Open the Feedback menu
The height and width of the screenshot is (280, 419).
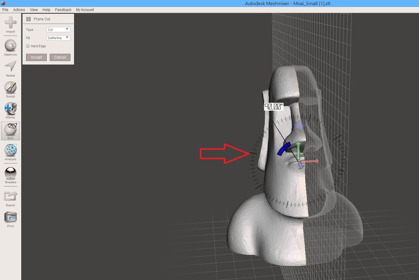(63, 10)
